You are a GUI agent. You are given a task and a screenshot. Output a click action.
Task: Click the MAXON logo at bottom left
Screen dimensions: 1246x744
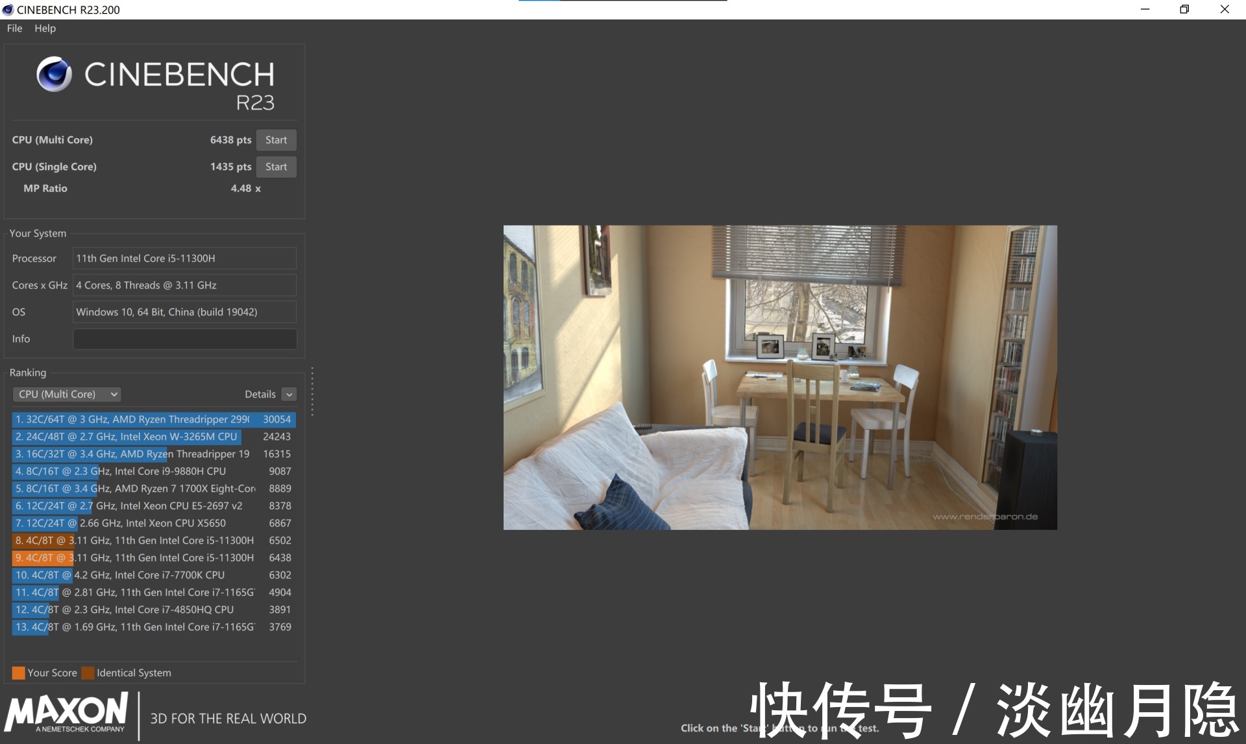(66, 714)
